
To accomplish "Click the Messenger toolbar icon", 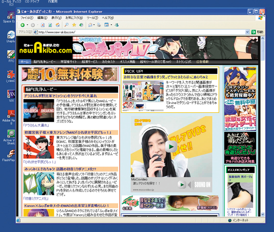I will point(117,25).
